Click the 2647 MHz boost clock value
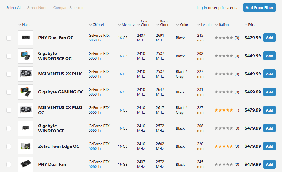The width and height of the screenshot is (282, 172). click(160, 92)
